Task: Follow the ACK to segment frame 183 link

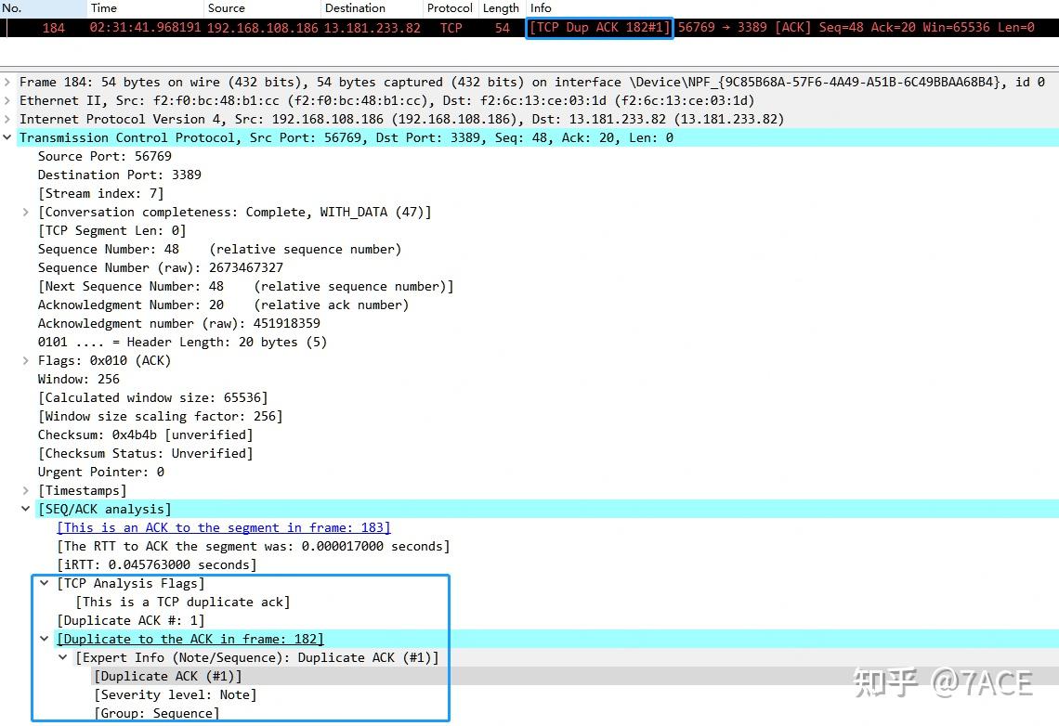Action: [x=223, y=527]
